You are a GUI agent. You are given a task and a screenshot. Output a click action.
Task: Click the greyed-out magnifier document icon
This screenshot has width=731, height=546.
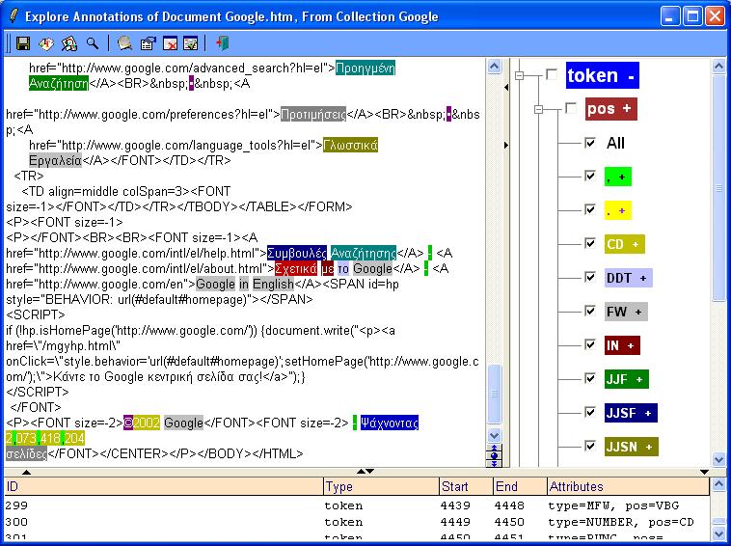pyautogui.click(x=124, y=43)
